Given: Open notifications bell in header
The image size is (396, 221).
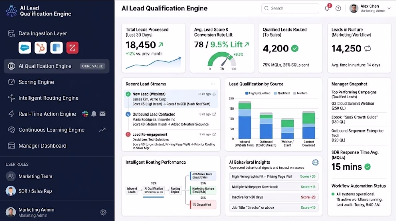Looking at the screenshot, I should 327,8.
